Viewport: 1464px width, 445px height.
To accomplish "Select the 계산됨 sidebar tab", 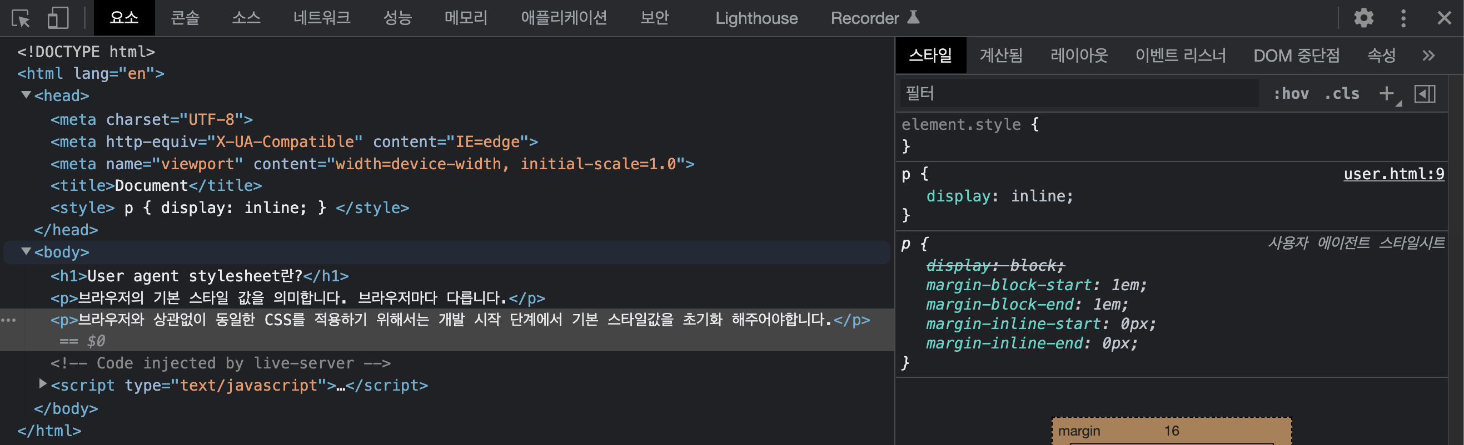I will point(1001,55).
